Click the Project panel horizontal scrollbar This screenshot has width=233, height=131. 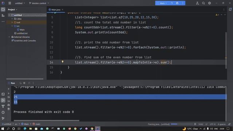click(25, 79)
